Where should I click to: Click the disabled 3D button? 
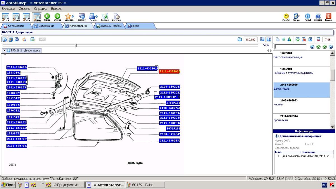pos(42,39)
